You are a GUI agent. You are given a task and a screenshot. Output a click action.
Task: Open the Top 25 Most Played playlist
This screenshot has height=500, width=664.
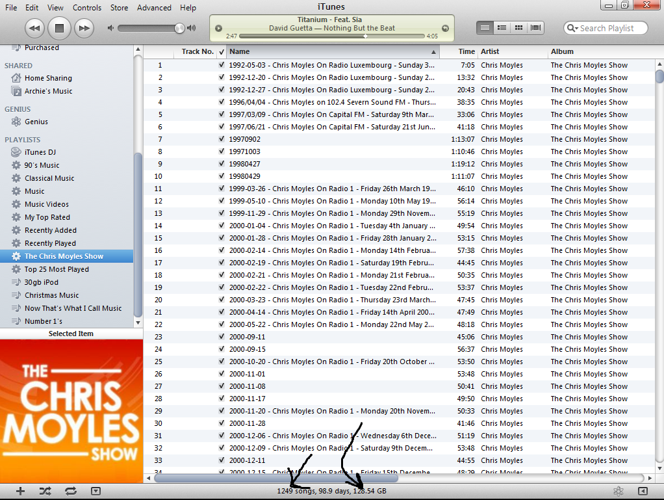tap(57, 269)
